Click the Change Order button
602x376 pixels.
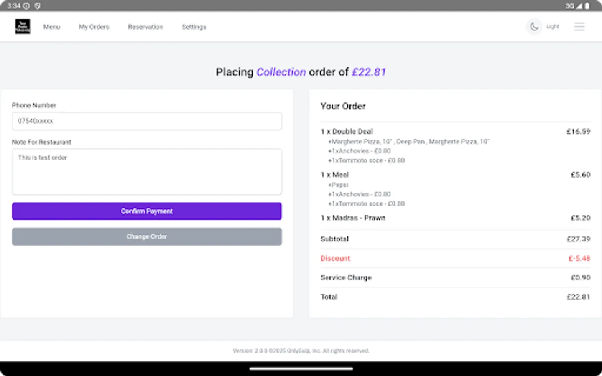click(x=147, y=236)
